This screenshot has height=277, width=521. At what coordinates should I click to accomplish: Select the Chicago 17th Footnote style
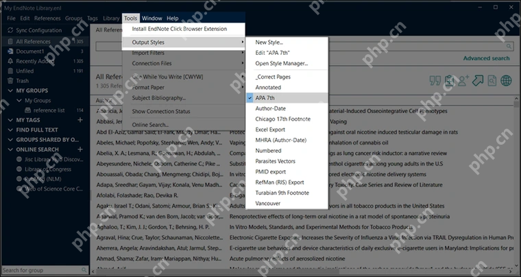287,119
